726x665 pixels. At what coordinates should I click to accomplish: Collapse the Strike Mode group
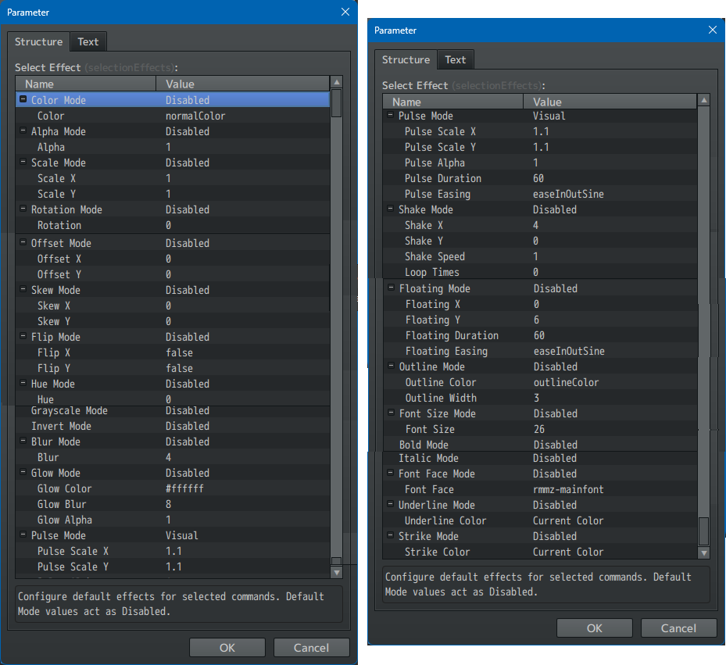pyautogui.click(x=390, y=535)
